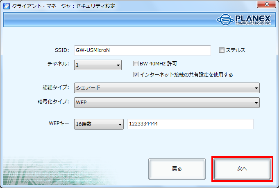Open the チャネル dropdown
279x188 pixels.
[x=98, y=65]
